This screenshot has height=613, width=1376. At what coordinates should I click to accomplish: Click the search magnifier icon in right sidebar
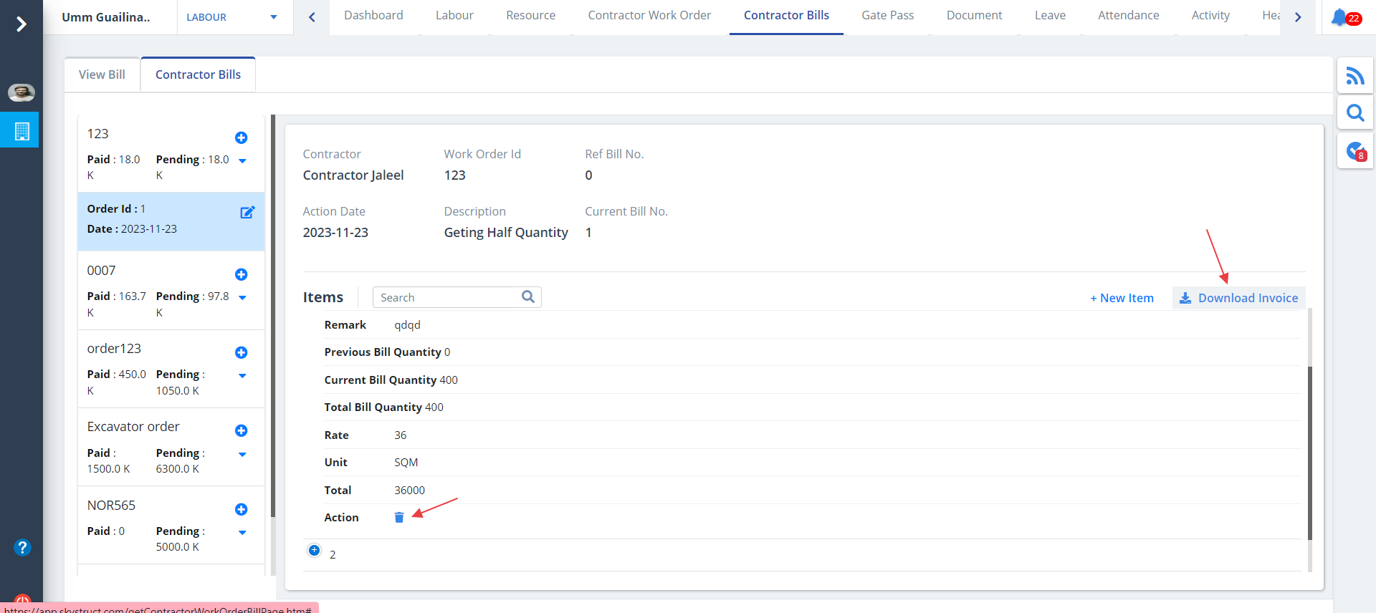click(1354, 113)
